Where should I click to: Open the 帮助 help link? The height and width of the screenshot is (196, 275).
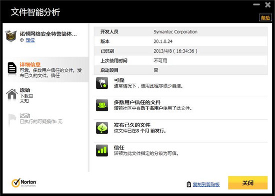point(265,17)
